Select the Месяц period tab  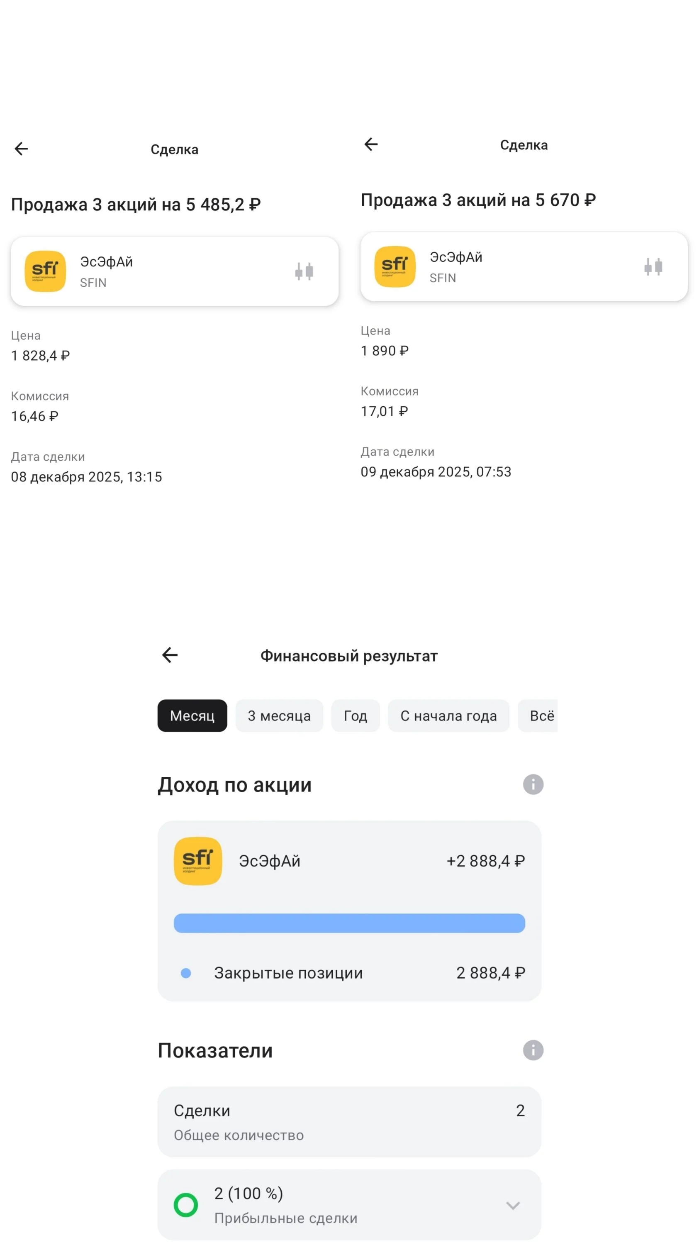192,715
